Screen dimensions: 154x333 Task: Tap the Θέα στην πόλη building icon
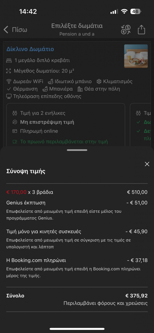80,89
